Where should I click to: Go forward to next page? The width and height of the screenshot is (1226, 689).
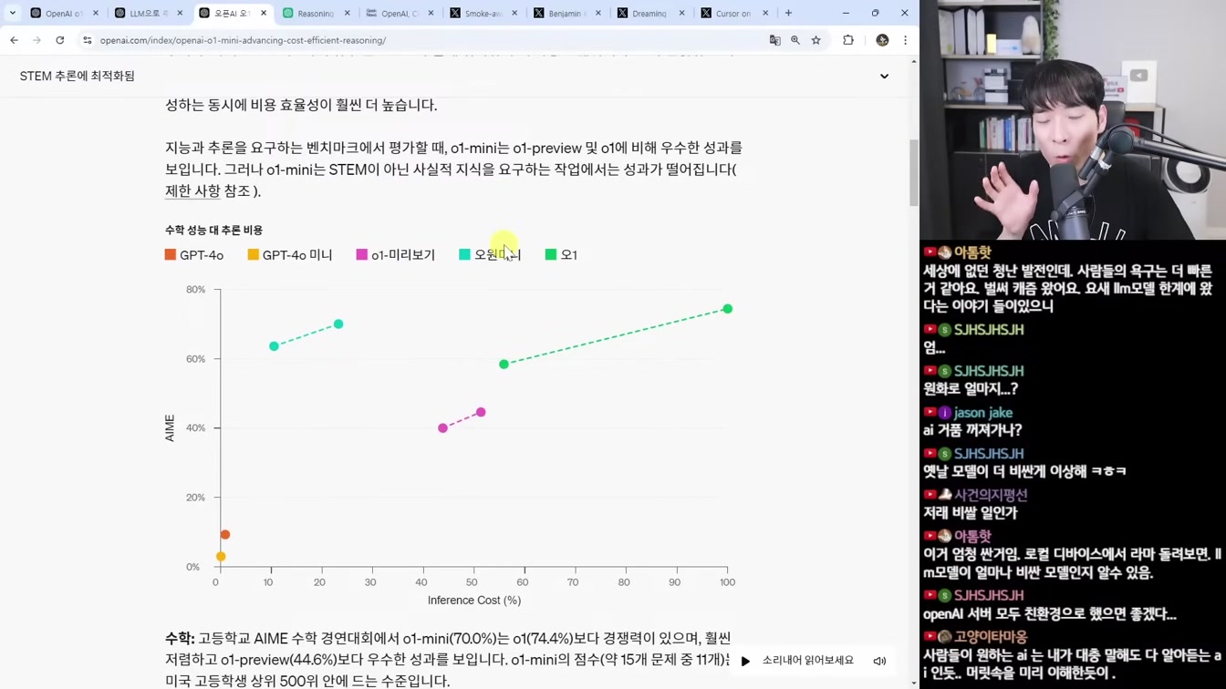pos(36,40)
